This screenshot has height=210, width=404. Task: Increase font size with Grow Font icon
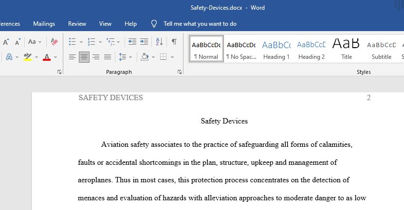[6, 42]
